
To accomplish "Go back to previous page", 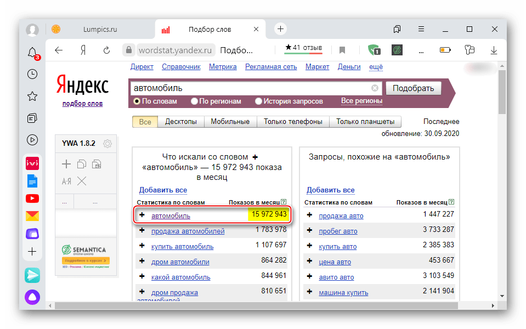I will (x=59, y=50).
